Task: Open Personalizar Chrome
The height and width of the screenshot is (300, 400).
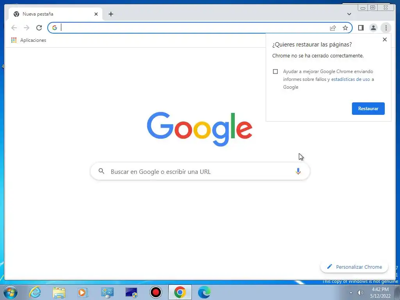Action: pos(354,267)
